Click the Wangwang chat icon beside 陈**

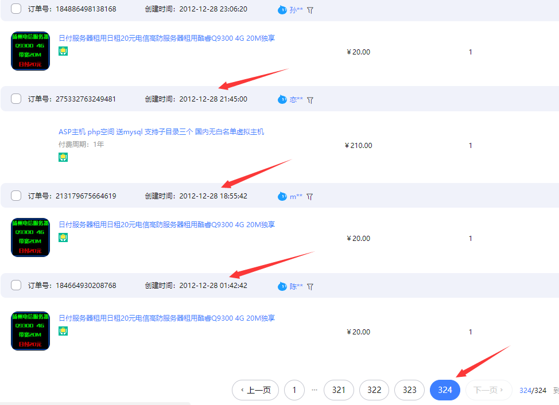[x=282, y=286]
